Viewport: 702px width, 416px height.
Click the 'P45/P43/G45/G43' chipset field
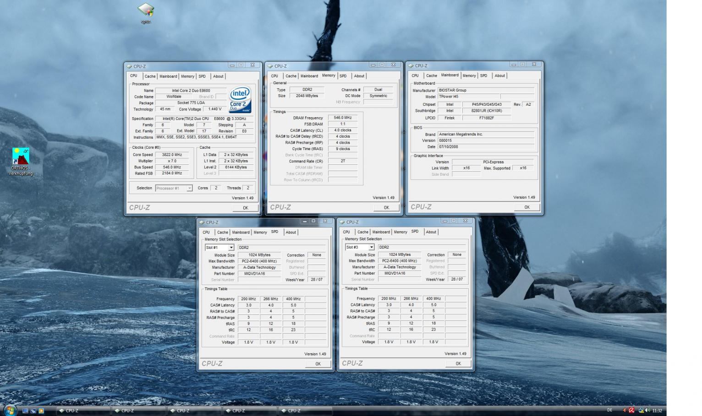click(487, 104)
